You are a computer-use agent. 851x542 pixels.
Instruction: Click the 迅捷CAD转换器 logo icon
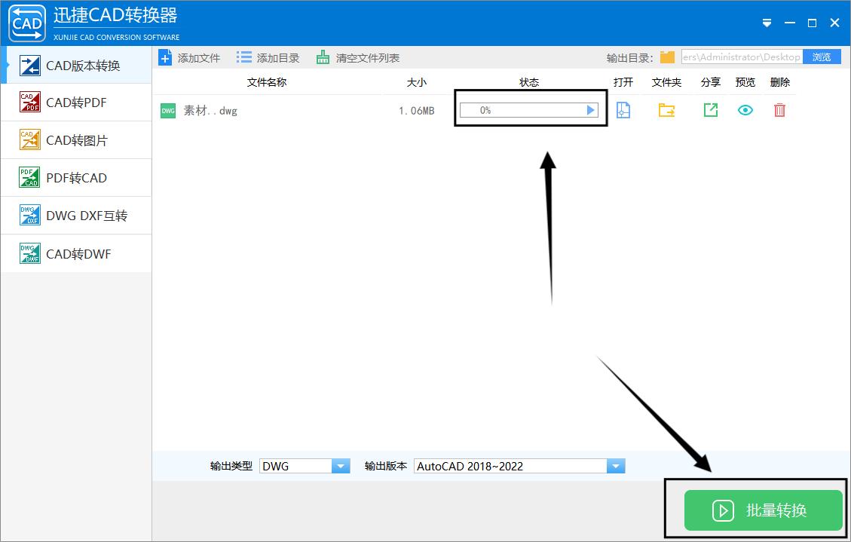[x=27, y=23]
